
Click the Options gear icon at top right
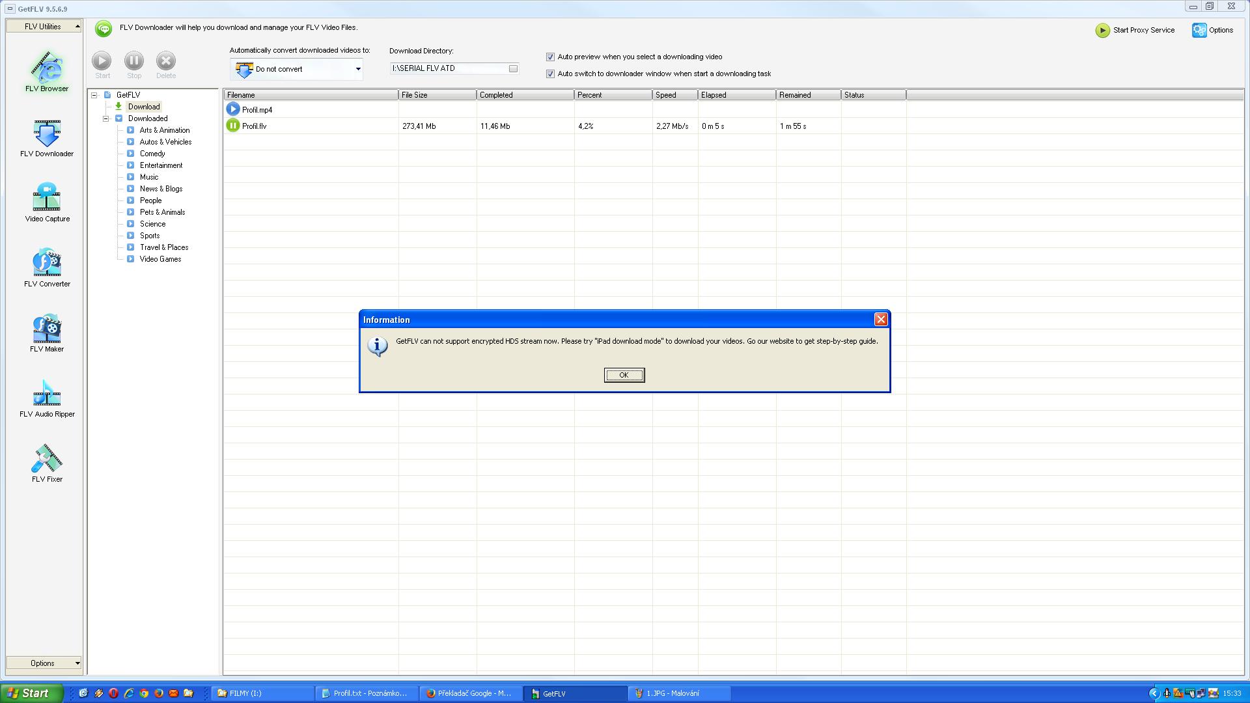[1199, 31]
